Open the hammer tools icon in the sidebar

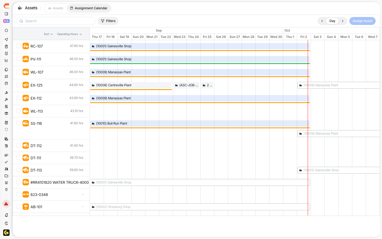(6, 100)
